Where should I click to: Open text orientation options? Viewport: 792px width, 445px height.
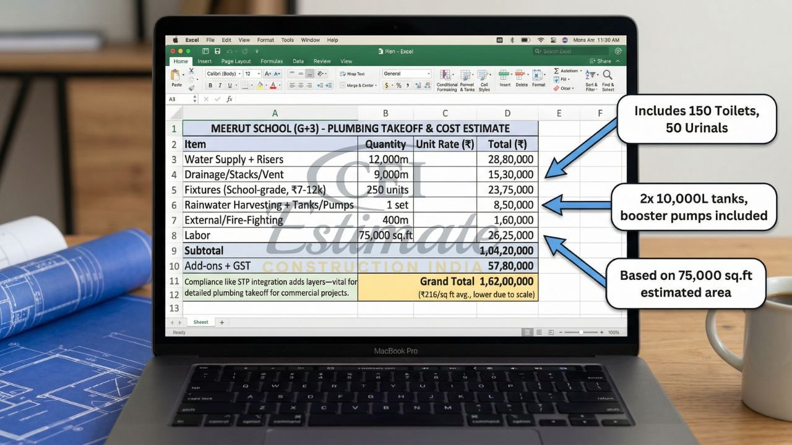coord(321,74)
